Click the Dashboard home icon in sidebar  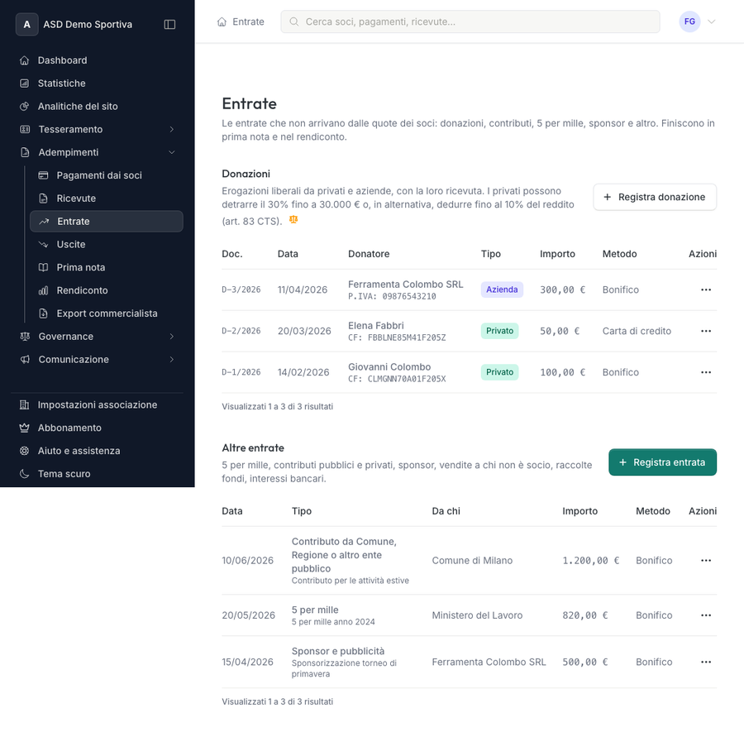pyautogui.click(x=25, y=60)
